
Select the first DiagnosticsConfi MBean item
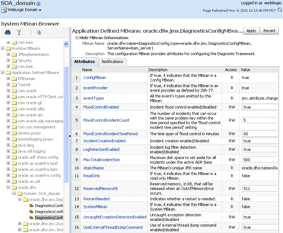pyautogui.click(x=49, y=206)
